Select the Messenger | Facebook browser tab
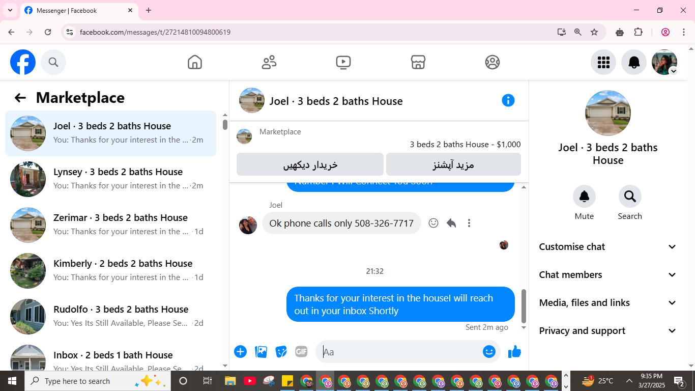695x391 pixels. [79, 10]
